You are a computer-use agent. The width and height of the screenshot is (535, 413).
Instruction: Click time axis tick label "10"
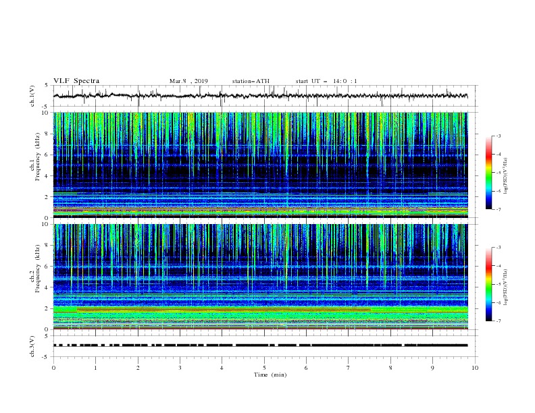point(475,368)
